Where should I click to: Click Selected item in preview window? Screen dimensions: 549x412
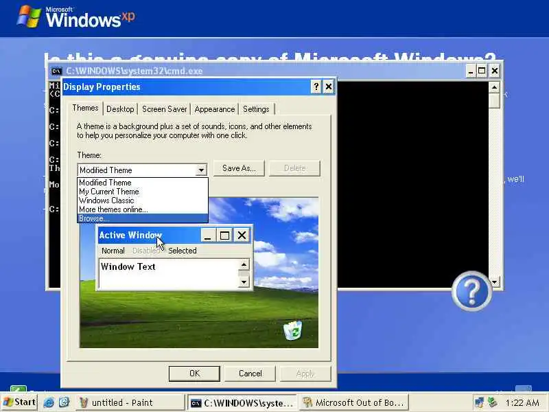(182, 251)
